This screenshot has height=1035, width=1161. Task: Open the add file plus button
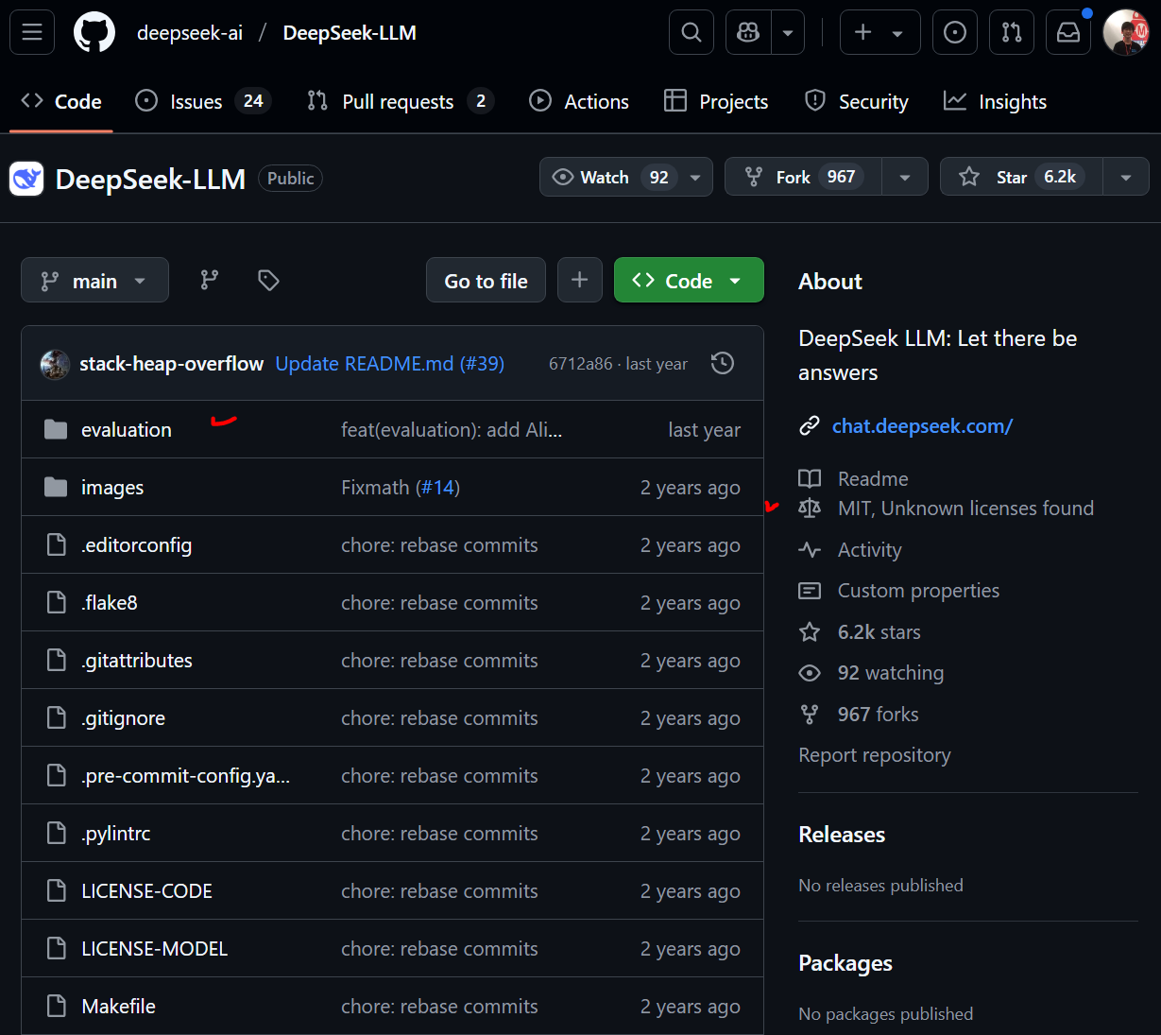(580, 280)
